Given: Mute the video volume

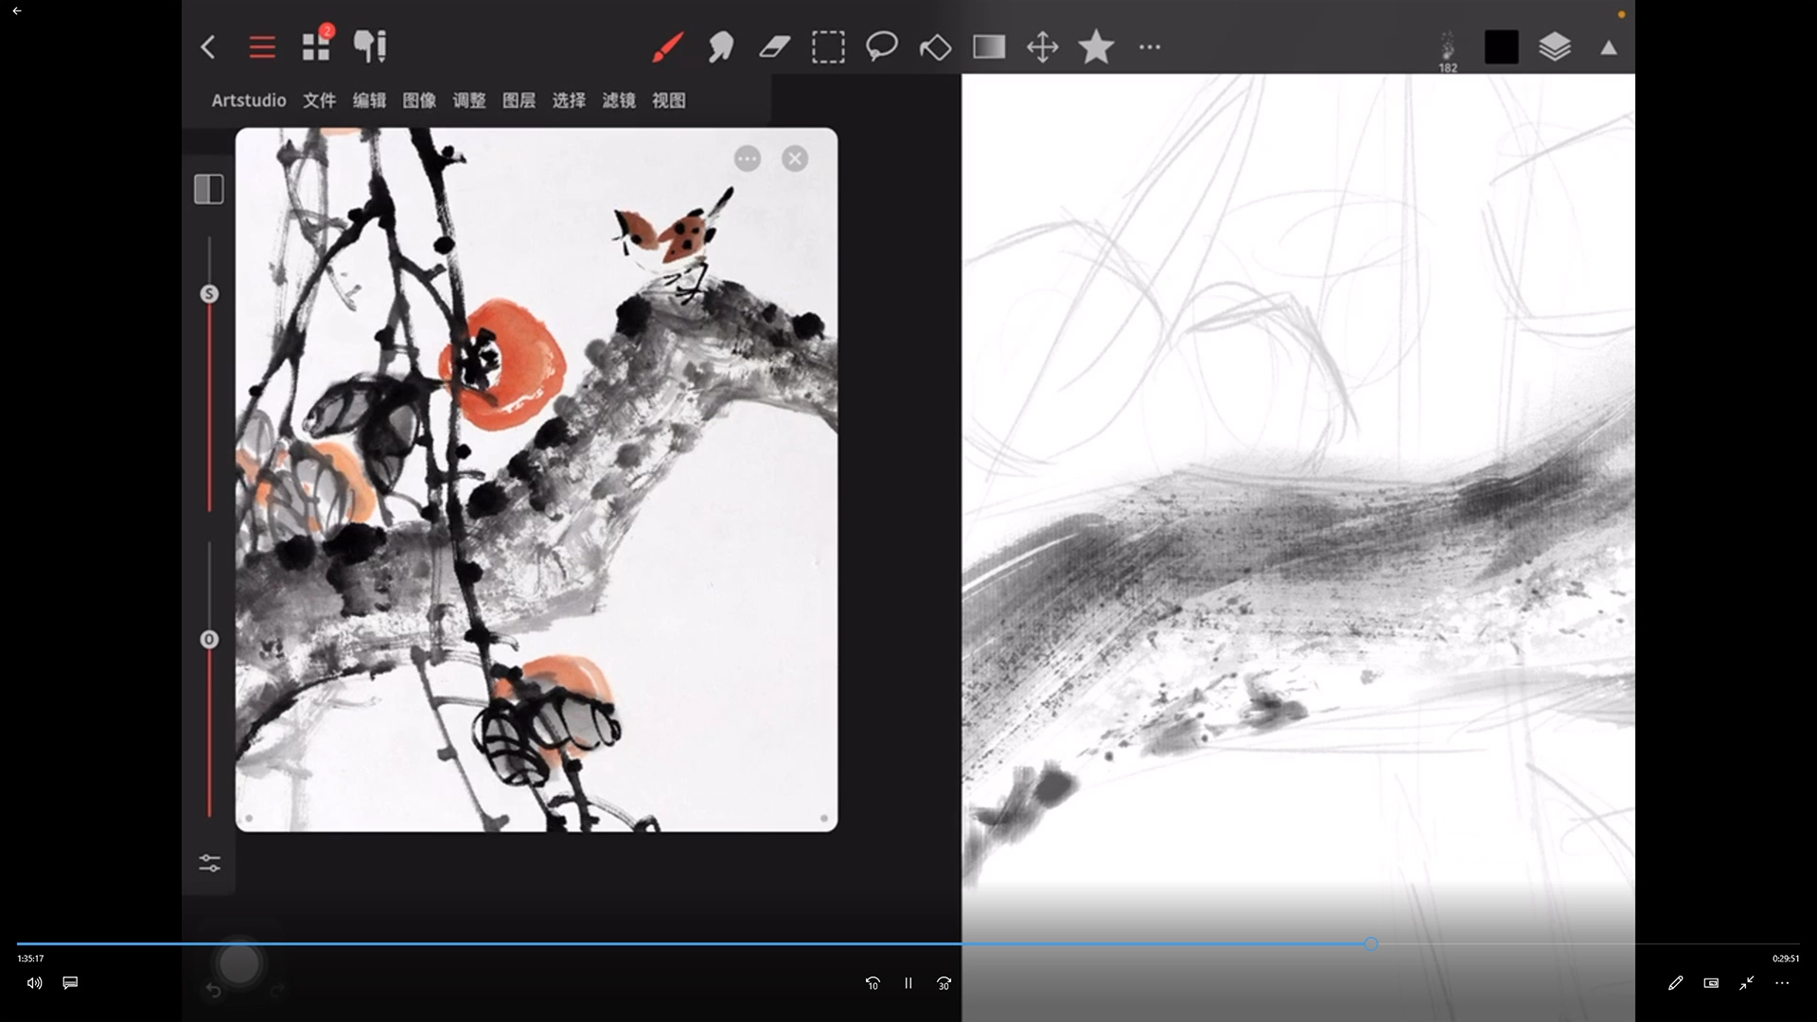Looking at the screenshot, I should (34, 983).
